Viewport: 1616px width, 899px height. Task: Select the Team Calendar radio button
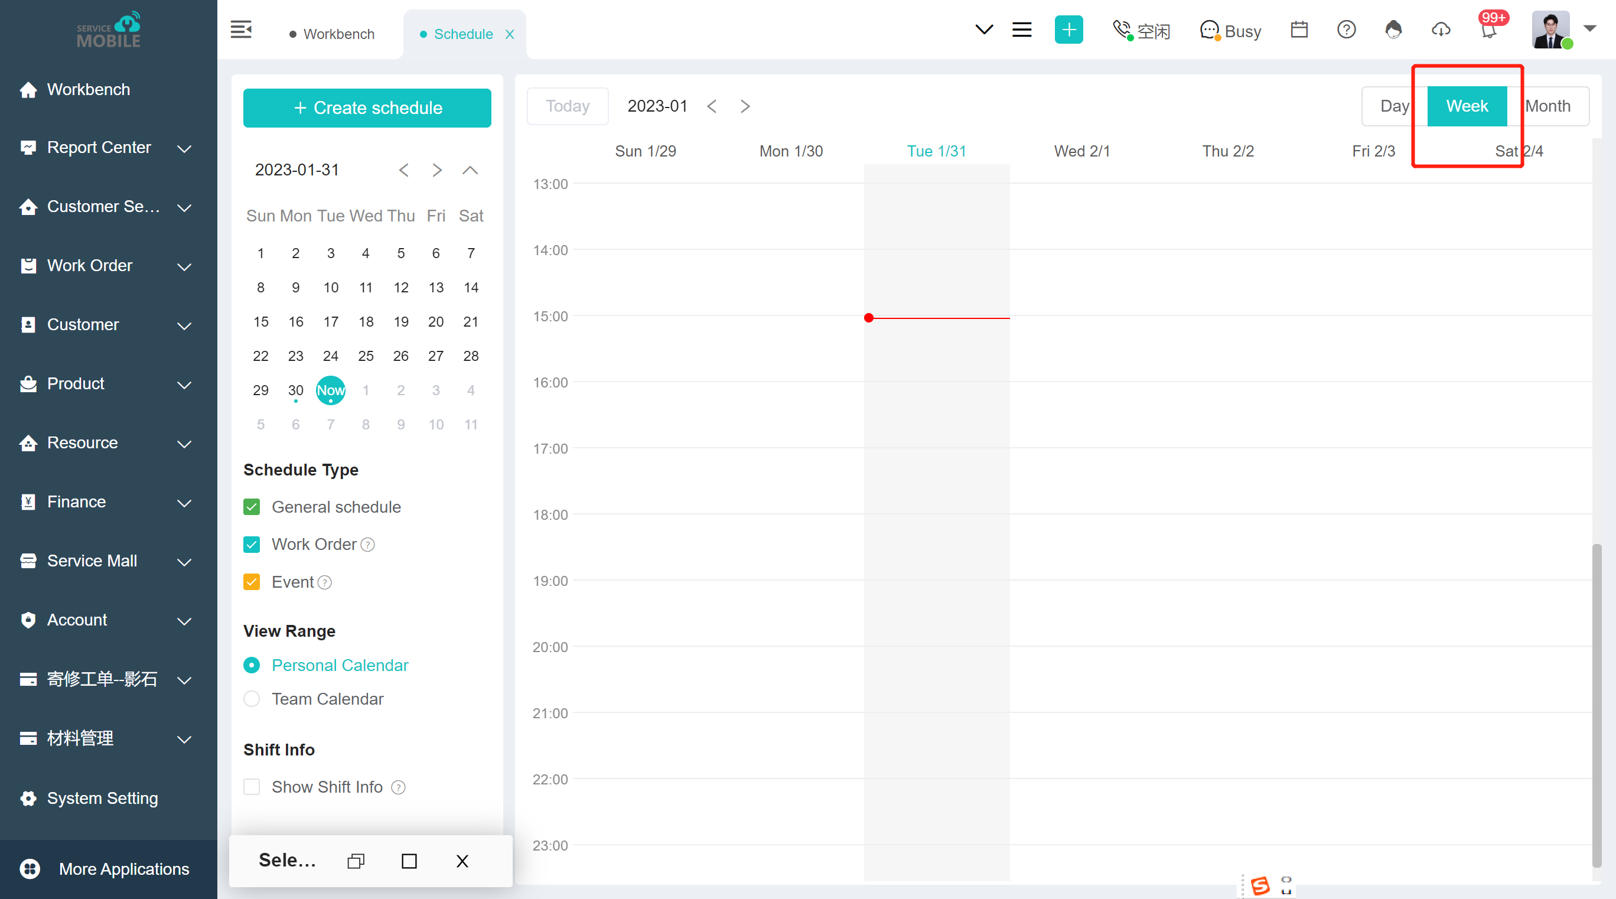pyautogui.click(x=252, y=699)
